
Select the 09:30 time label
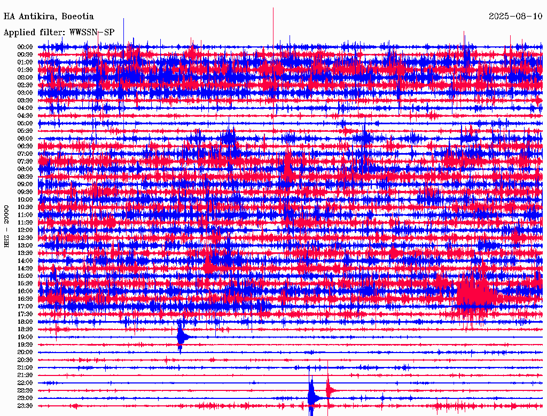click(x=25, y=192)
